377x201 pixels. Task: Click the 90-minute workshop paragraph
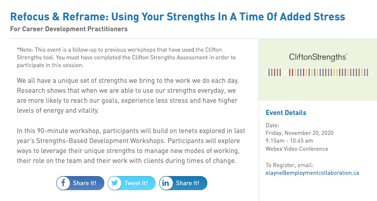coord(131,146)
